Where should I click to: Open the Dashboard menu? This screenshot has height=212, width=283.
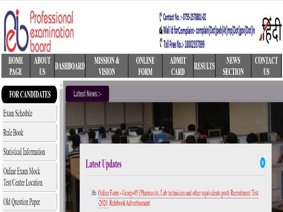(x=70, y=66)
